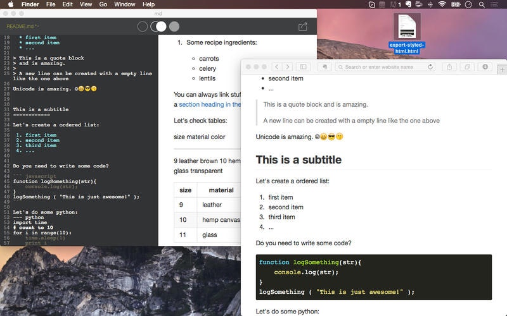Viewport: 507px width, 316px height.
Task: Click 'Let's check tables:' in preview
Action: coord(200,121)
